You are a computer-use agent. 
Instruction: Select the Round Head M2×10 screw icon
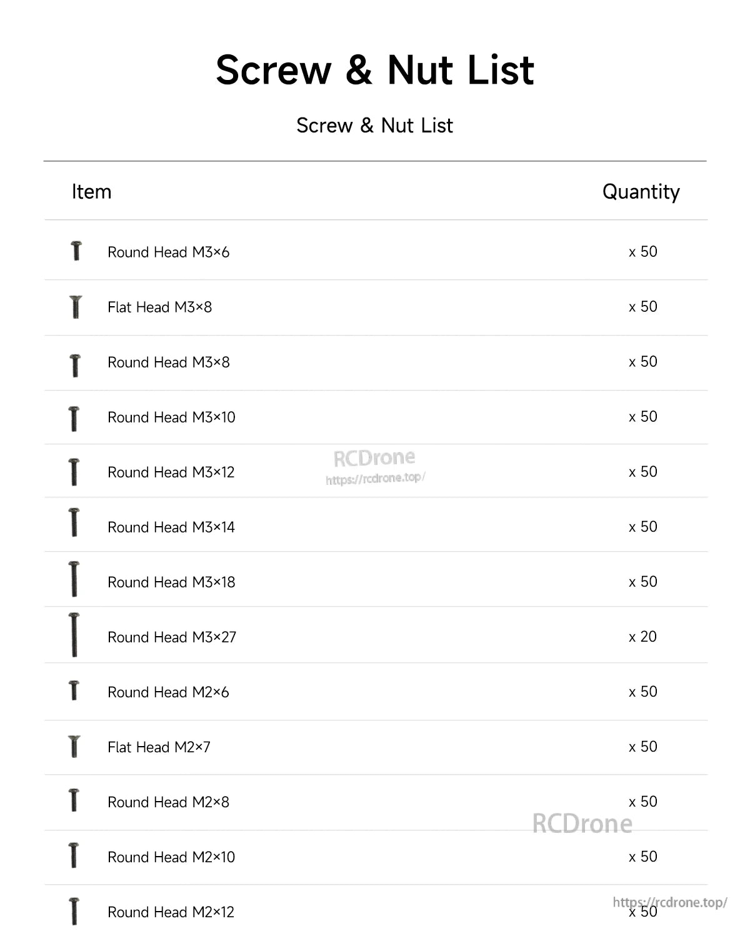[74, 855]
